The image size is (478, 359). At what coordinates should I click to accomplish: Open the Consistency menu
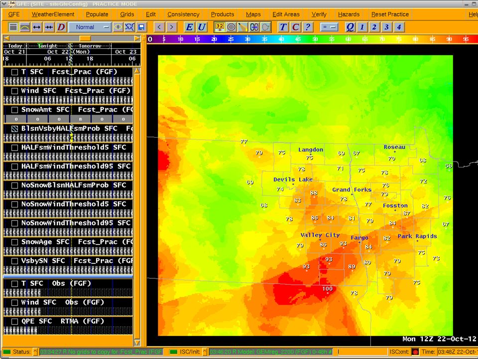(x=183, y=14)
